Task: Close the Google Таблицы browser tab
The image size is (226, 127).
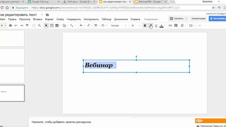Action: pos(59,2)
